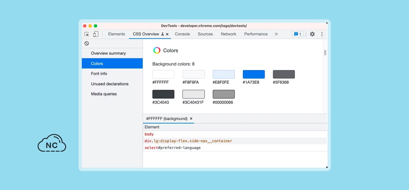Click the #00000066 color swatch
Screen dimensions: 409x190
[223, 94]
